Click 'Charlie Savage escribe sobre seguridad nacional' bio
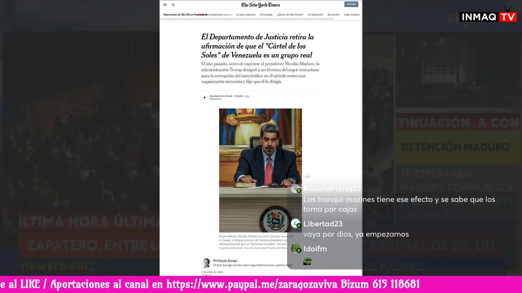Image resolution: width=522 pixels, height=293 pixels. pos(253,265)
